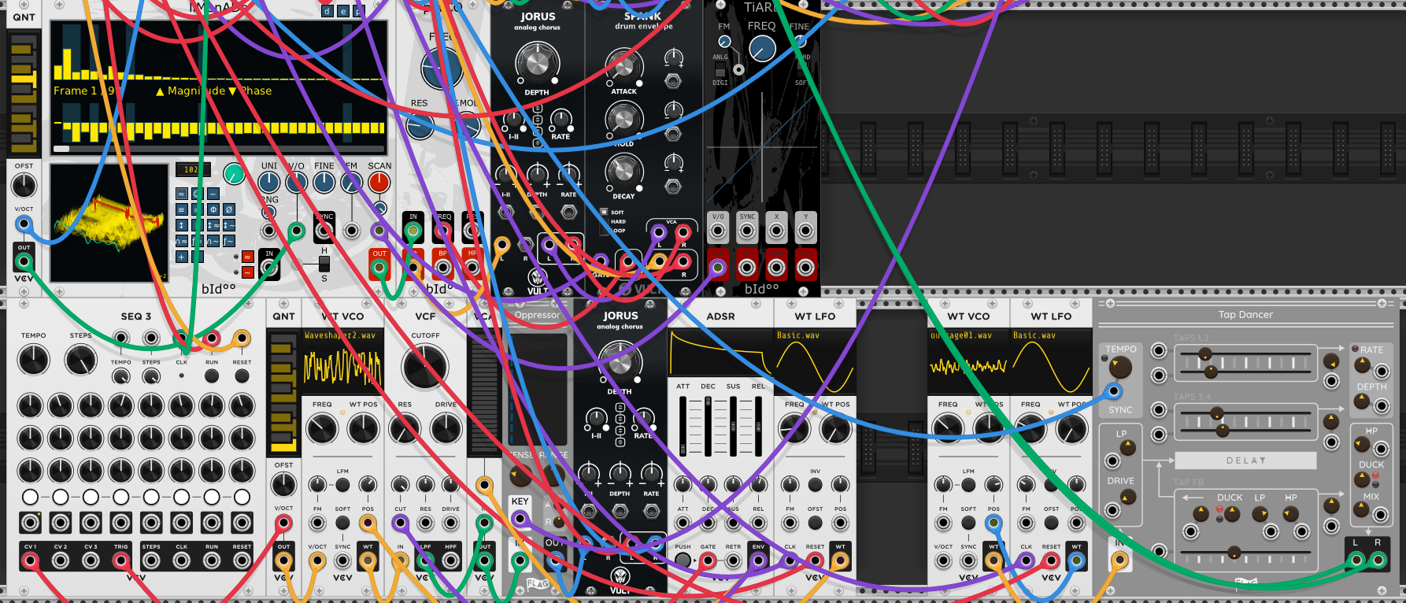The image size is (1406, 603).
Task: Open Basic.wav display on WT LFO beside ADSR
Action: click(815, 361)
